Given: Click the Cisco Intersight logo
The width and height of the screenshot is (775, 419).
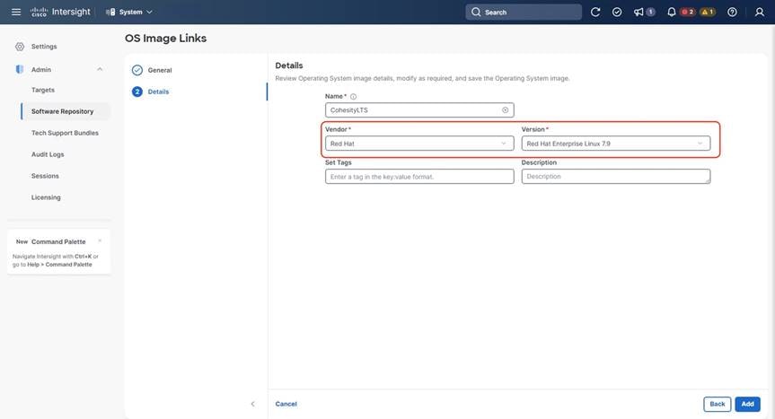Looking at the screenshot, I should 60,12.
